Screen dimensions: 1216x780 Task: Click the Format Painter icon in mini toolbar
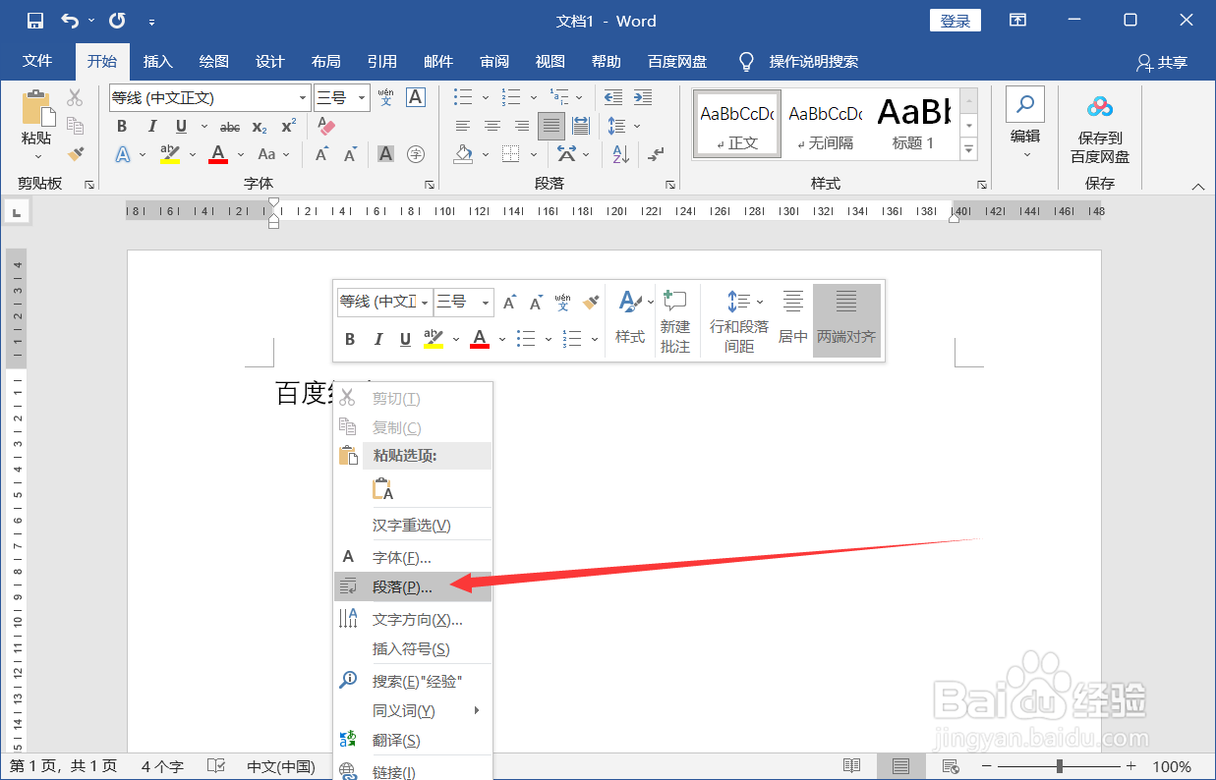(x=592, y=302)
